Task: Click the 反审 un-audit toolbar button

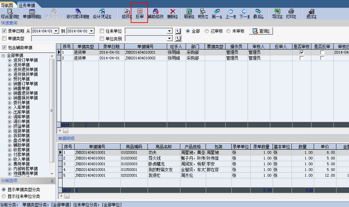Action: pyautogui.click(x=139, y=14)
